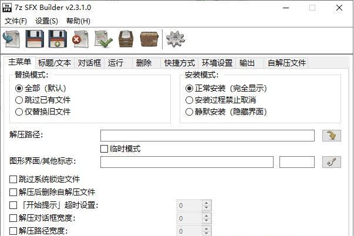The height and width of the screenshot is (236, 354).
Task: Click into the 解压路径 text field
Action: coord(207,136)
